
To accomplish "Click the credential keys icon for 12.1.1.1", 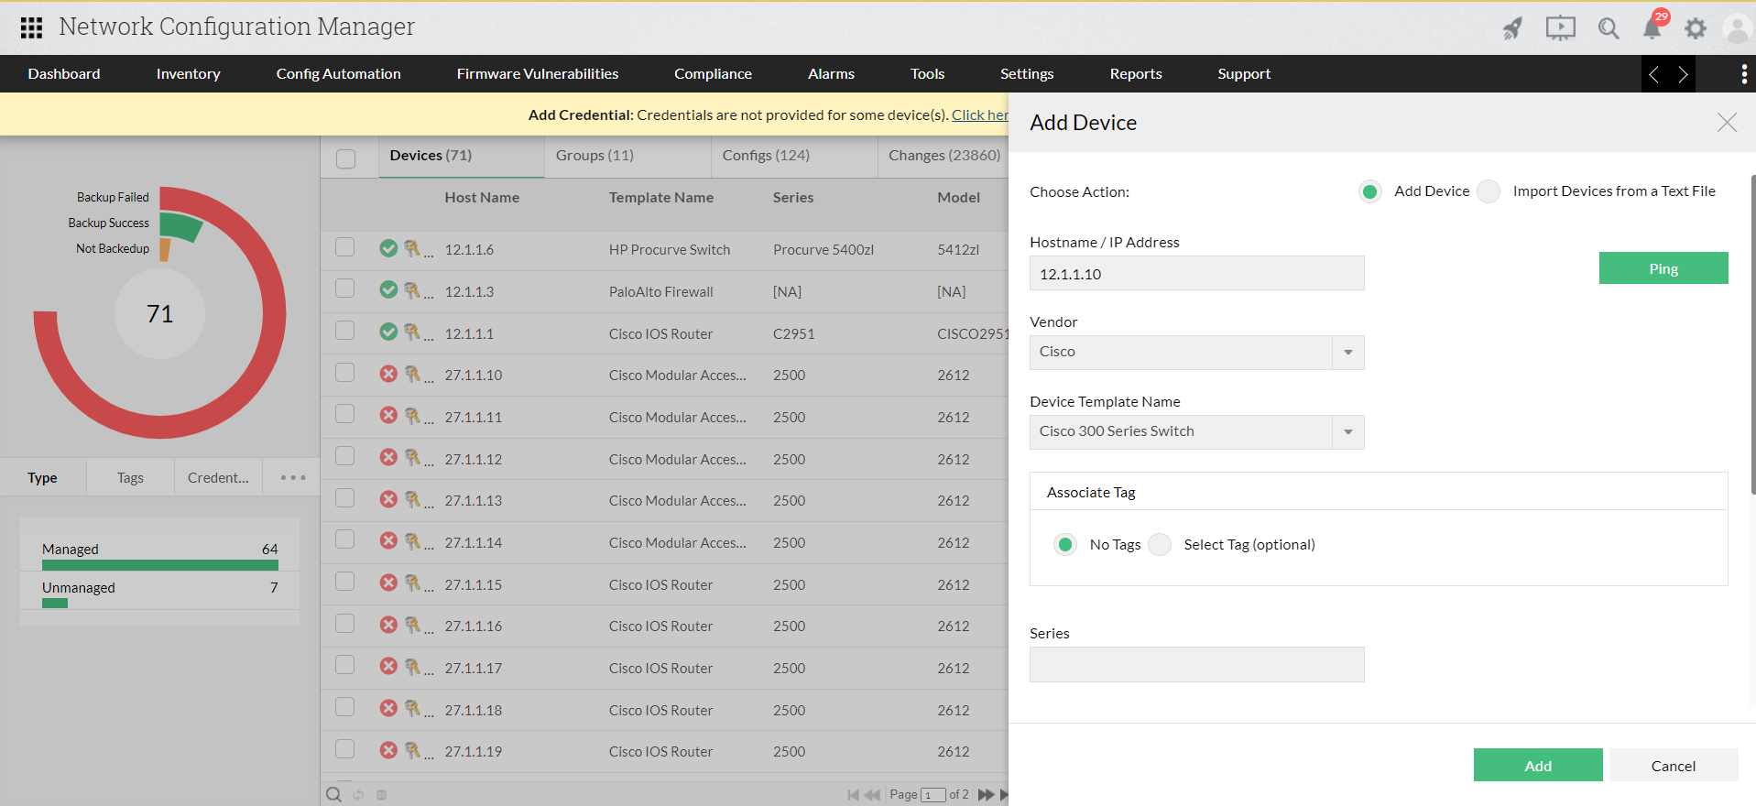I will (414, 332).
